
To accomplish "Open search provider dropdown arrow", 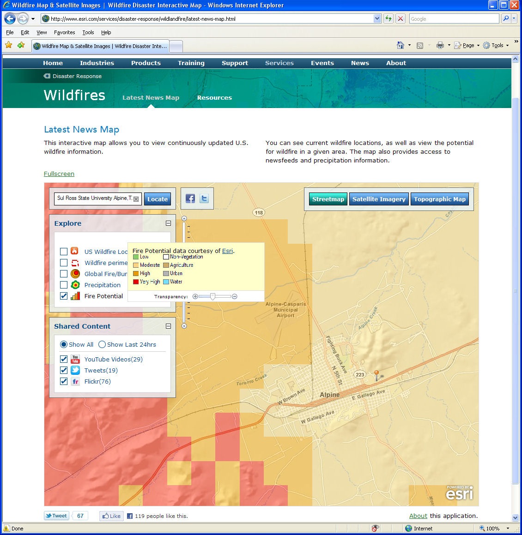I will [x=514, y=18].
